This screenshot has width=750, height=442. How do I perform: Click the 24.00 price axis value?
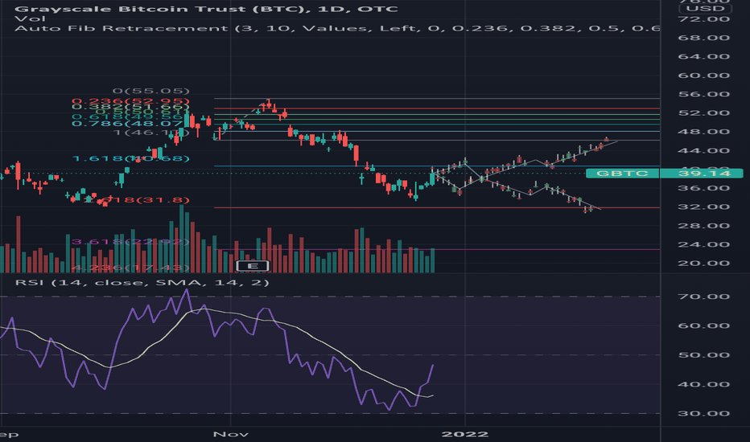point(704,244)
